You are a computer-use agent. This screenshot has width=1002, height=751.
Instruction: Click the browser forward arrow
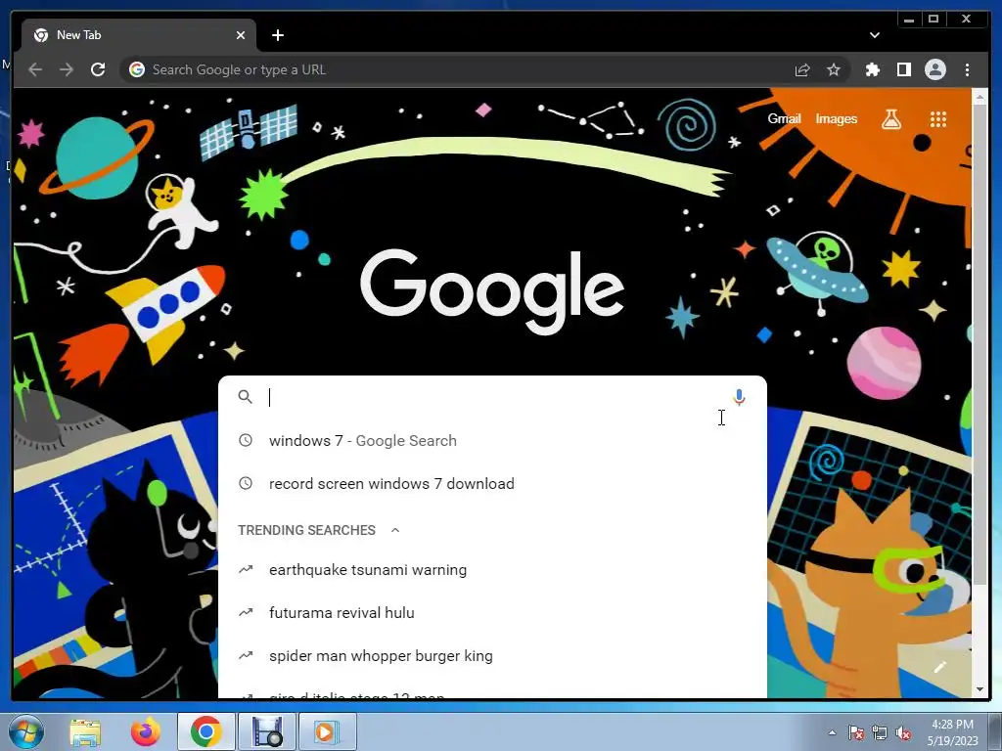(67, 69)
